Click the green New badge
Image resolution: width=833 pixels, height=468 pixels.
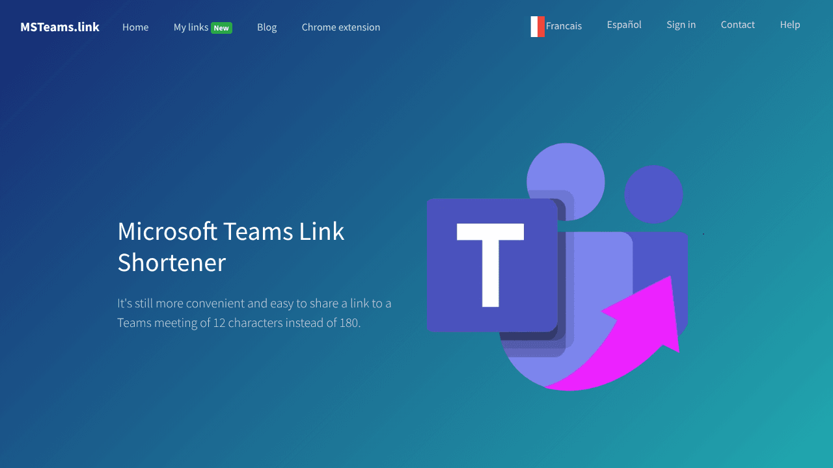click(221, 28)
